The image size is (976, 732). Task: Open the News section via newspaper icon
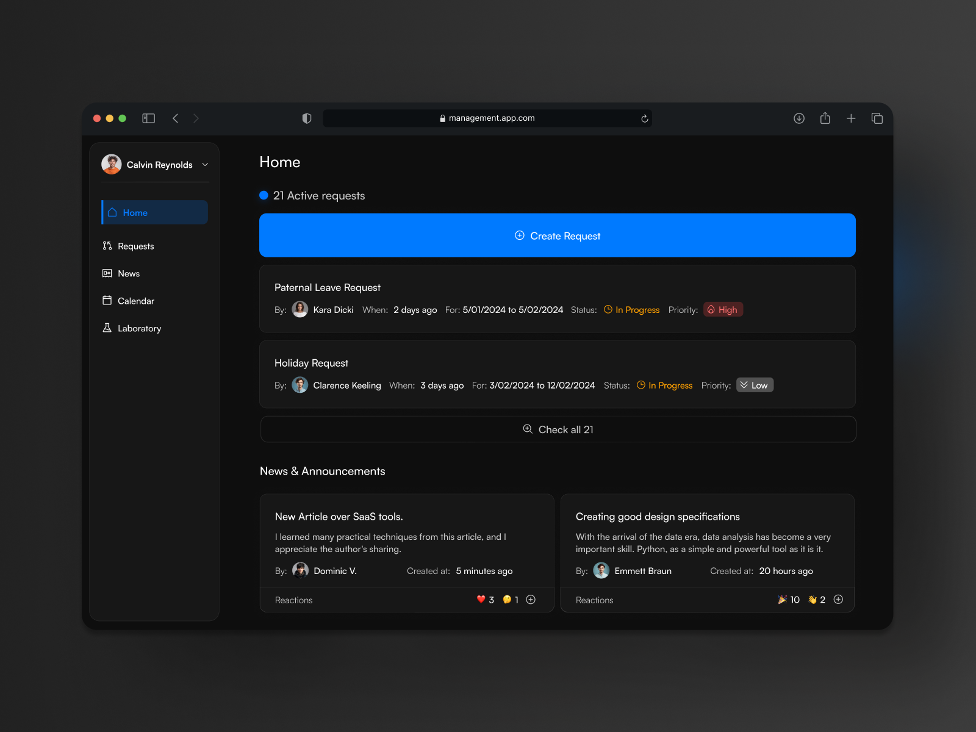pos(107,273)
